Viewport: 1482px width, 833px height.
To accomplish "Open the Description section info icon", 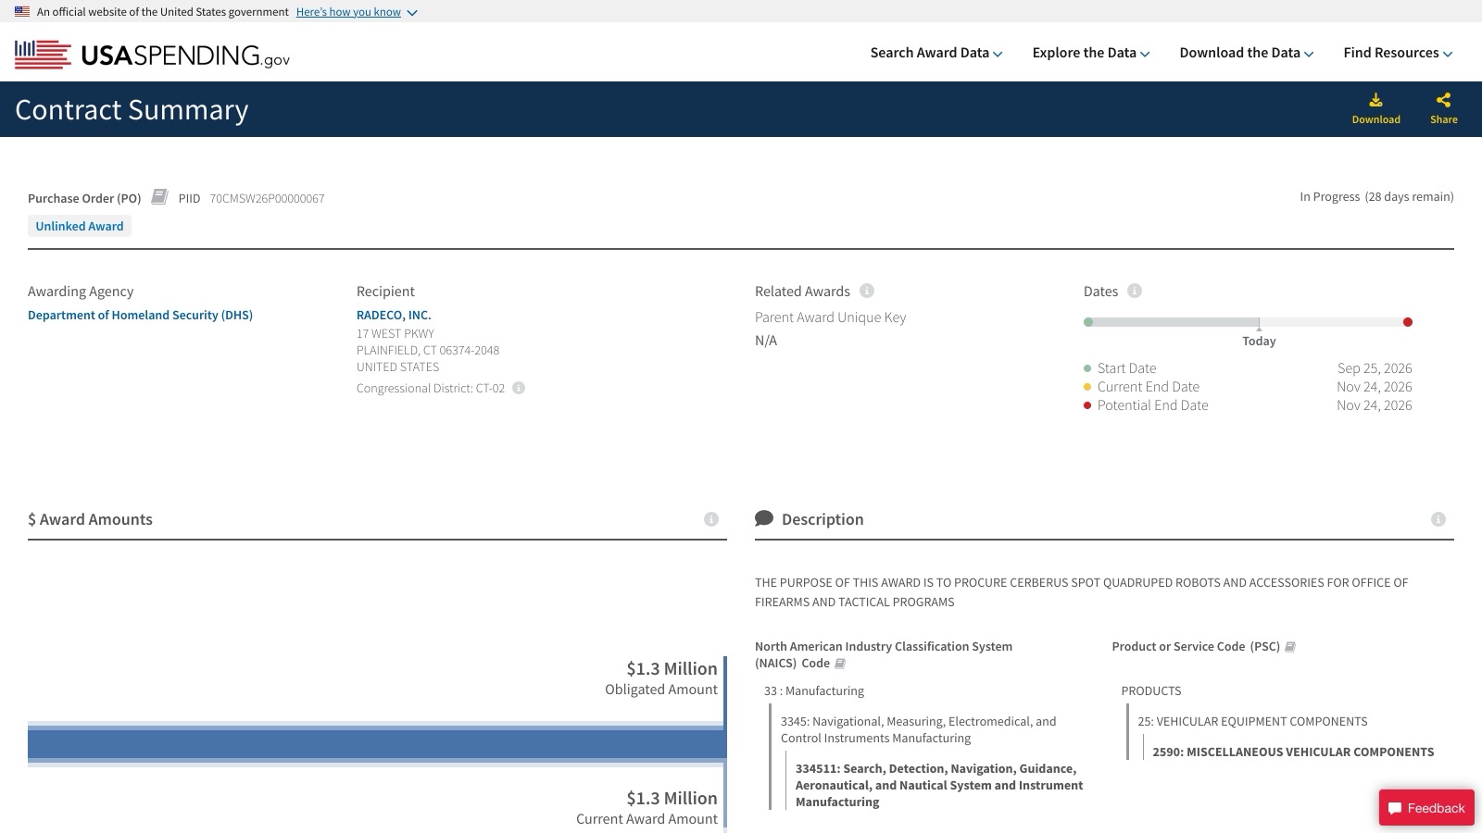I will 1438,519.
